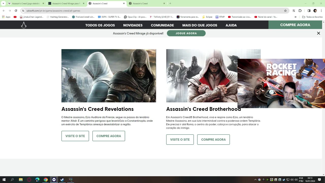Close the Mirage announcement banner
This screenshot has width=325, height=183.
click(318, 33)
